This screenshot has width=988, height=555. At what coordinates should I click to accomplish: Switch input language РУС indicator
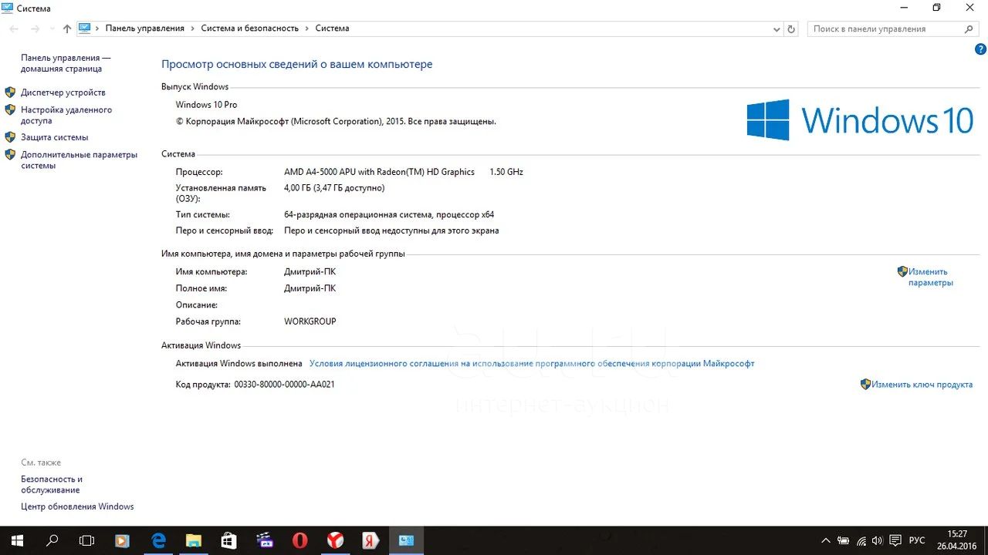pyautogui.click(x=917, y=541)
